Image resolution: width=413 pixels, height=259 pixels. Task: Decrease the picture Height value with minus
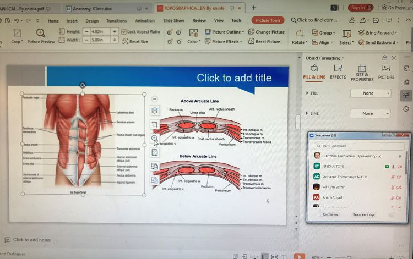click(x=86, y=31)
